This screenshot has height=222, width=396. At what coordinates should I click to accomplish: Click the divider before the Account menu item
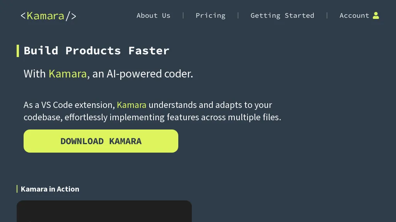pos(327,15)
